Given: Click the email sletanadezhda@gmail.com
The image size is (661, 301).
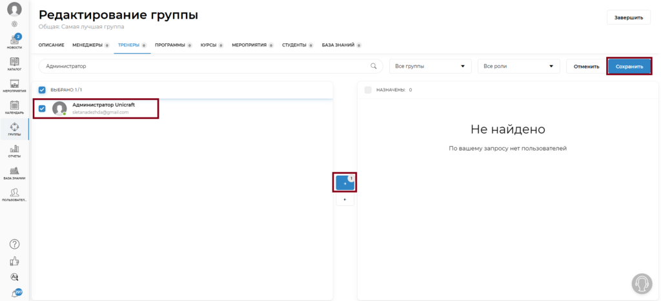Looking at the screenshot, I should coord(100,112).
